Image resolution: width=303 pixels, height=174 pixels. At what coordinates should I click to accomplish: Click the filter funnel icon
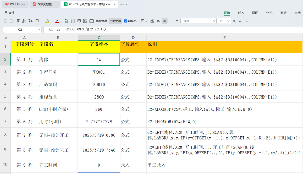[18, 21]
